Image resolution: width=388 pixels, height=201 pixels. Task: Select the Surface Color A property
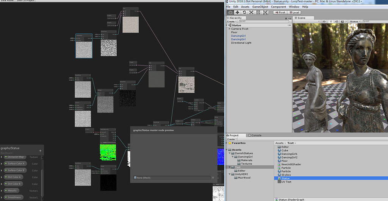[x=16, y=164]
